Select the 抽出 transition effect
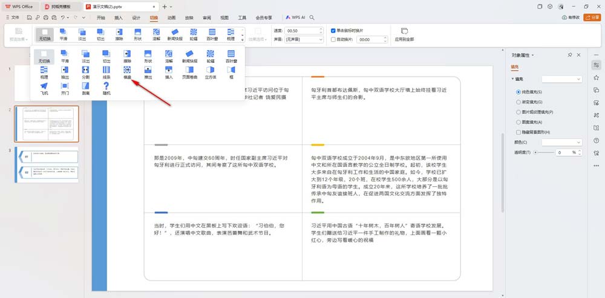605x298 pixels. coord(65,72)
